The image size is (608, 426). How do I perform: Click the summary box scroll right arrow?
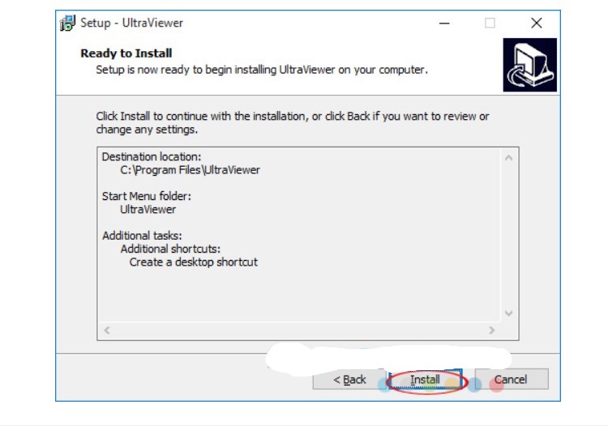click(x=491, y=330)
